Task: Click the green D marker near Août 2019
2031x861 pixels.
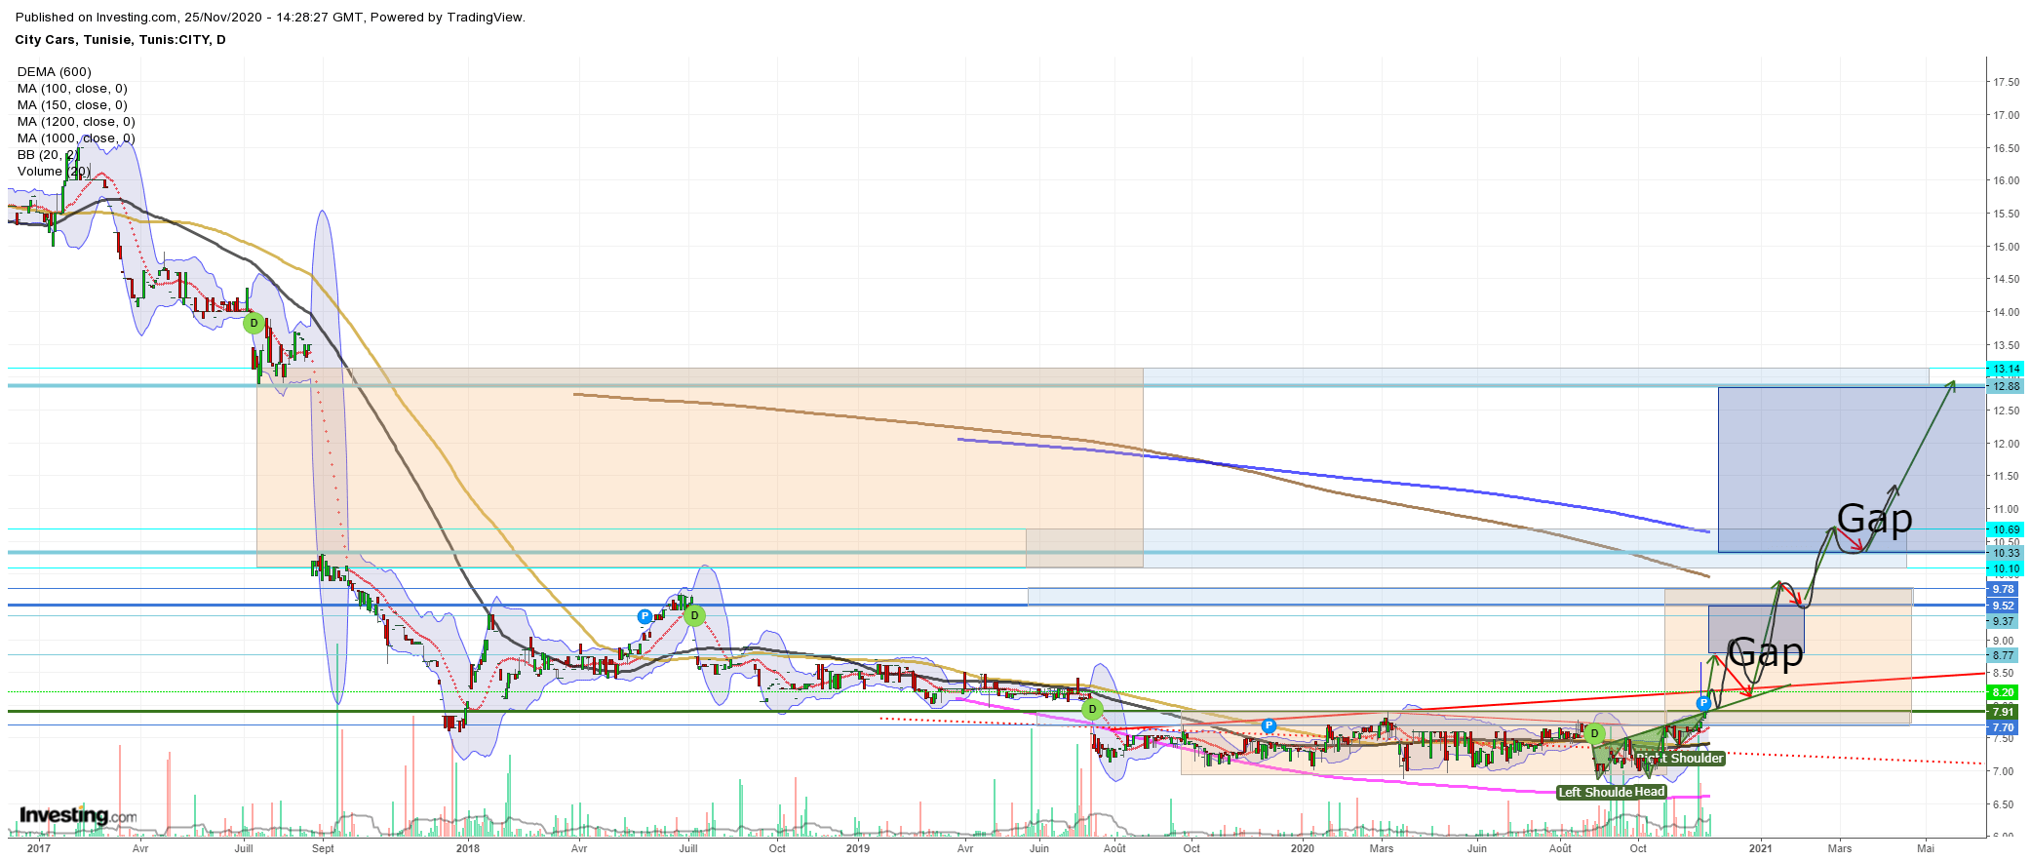Action: (x=1092, y=709)
